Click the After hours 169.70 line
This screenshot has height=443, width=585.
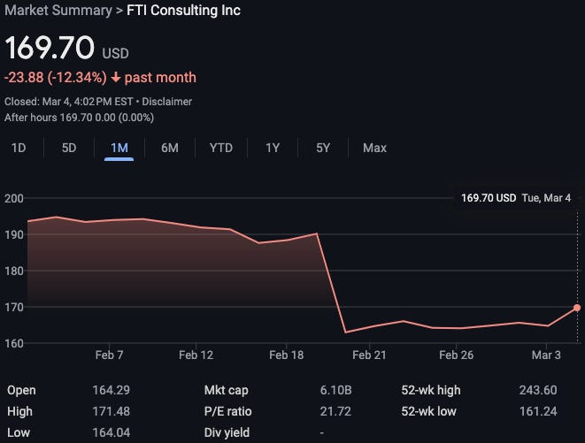pos(79,118)
